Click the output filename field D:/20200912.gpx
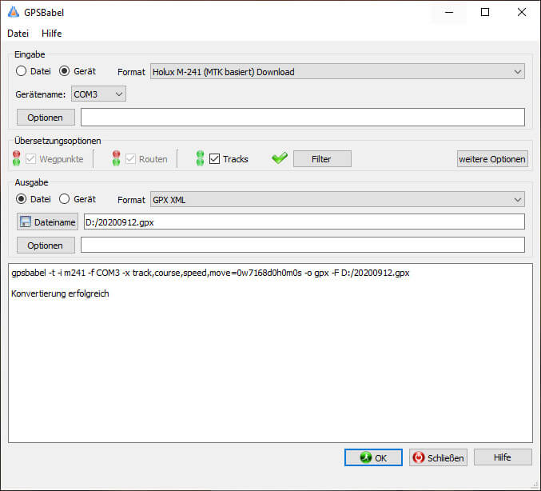This screenshot has height=491, width=541. point(304,222)
